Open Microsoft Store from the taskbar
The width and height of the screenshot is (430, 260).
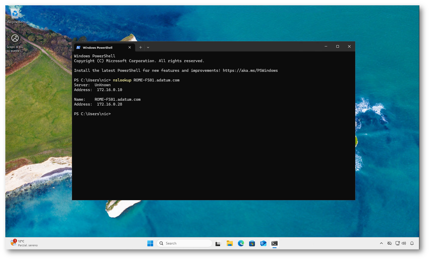pyautogui.click(x=252, y=243)
